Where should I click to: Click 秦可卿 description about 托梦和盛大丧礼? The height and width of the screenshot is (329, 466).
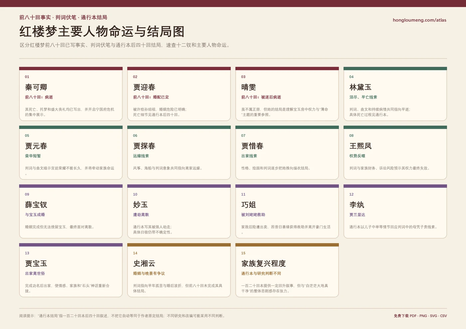(70, 112)
